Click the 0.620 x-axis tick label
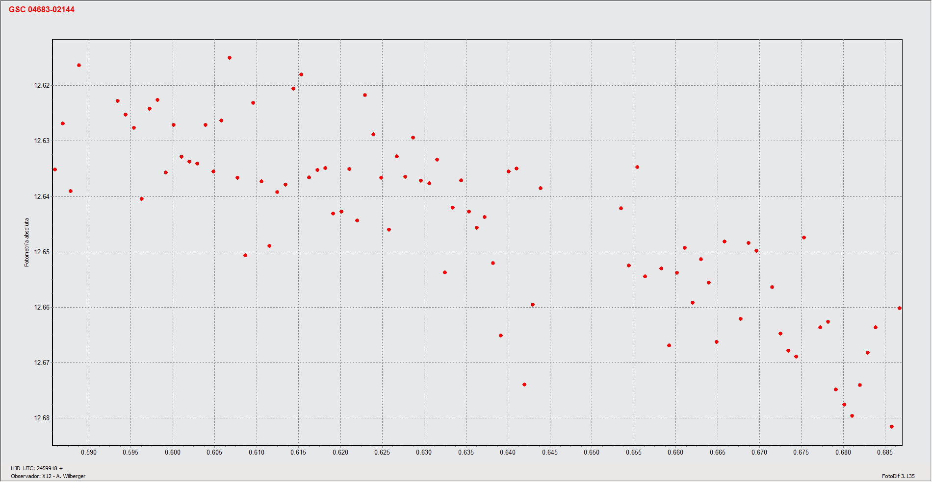Image resolution: width=932 pixels, height=482 pixels. coord(340,452)
